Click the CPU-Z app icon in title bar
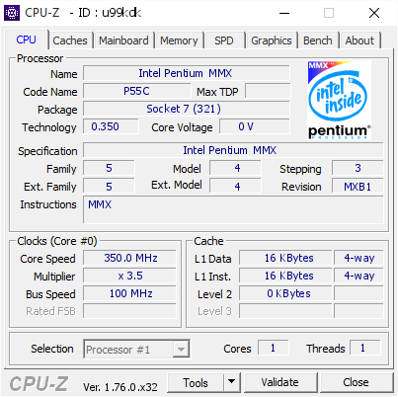This screenshot has height=397, width=398. pyautogui.click(x=12, y=13)
